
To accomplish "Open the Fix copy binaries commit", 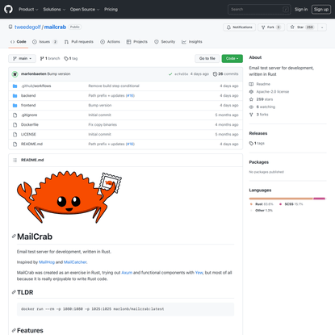I will [103, 124].
